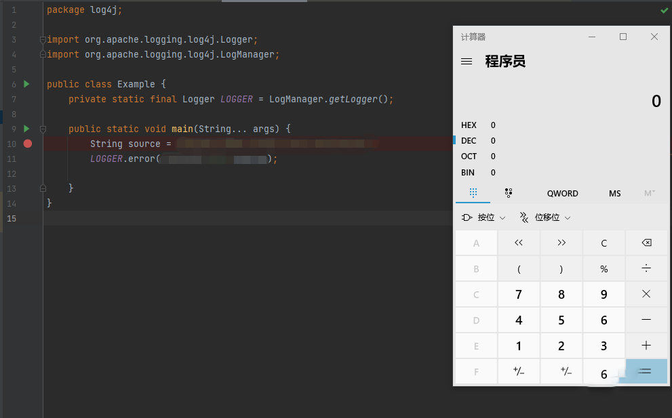The width and height of the screenshot is (672, 418).
Task: Click 'String source' text on line 10
Action: pos(125,144)
